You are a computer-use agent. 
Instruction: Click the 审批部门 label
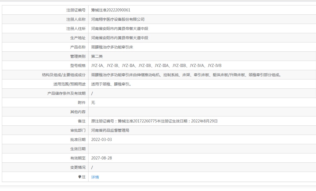pyautogui.click(x=78, y=130)
